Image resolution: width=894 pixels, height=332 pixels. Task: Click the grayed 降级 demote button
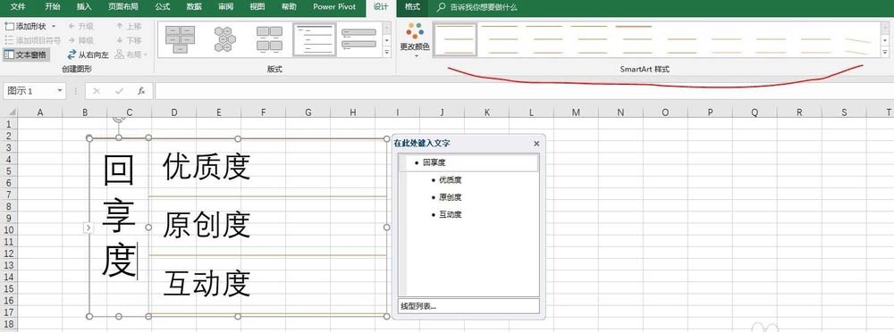(80, 40)
